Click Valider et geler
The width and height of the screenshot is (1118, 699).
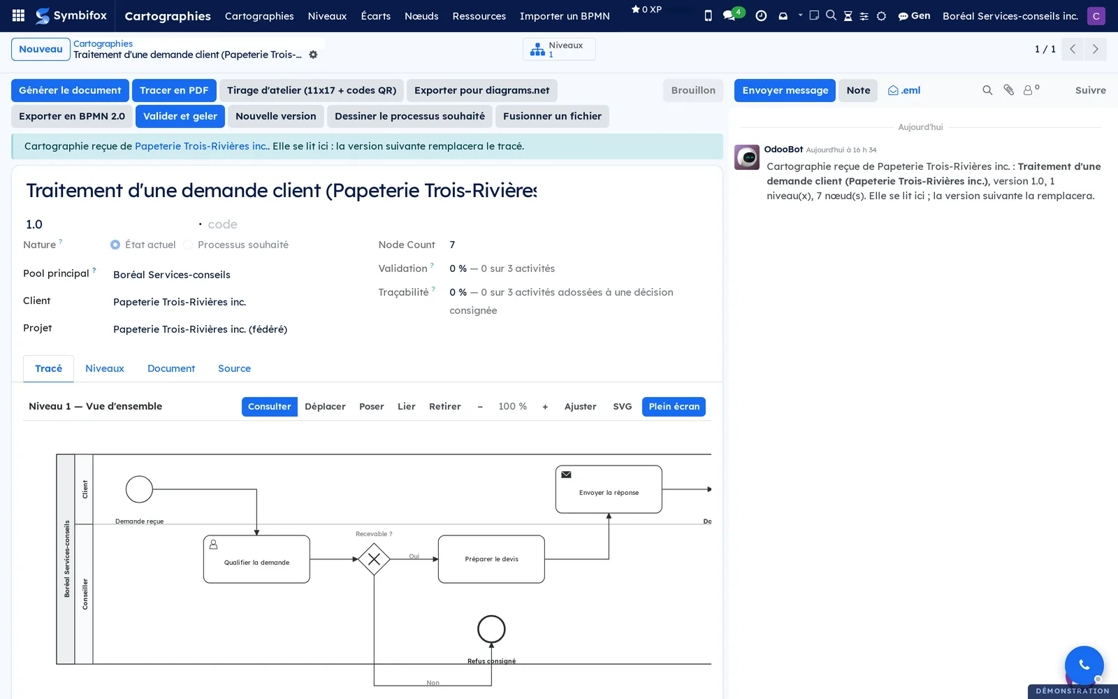pos(180,116)
